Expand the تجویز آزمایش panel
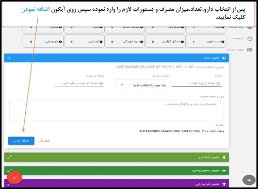Screen dimensions: 258x189 pyautogui.click(x=10, y=157)
